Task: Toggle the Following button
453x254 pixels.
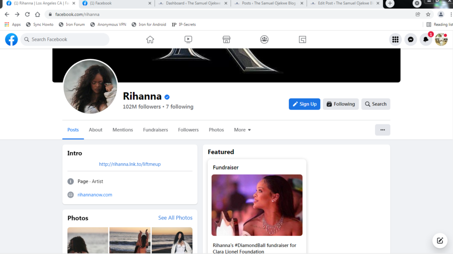Action: 341,104
